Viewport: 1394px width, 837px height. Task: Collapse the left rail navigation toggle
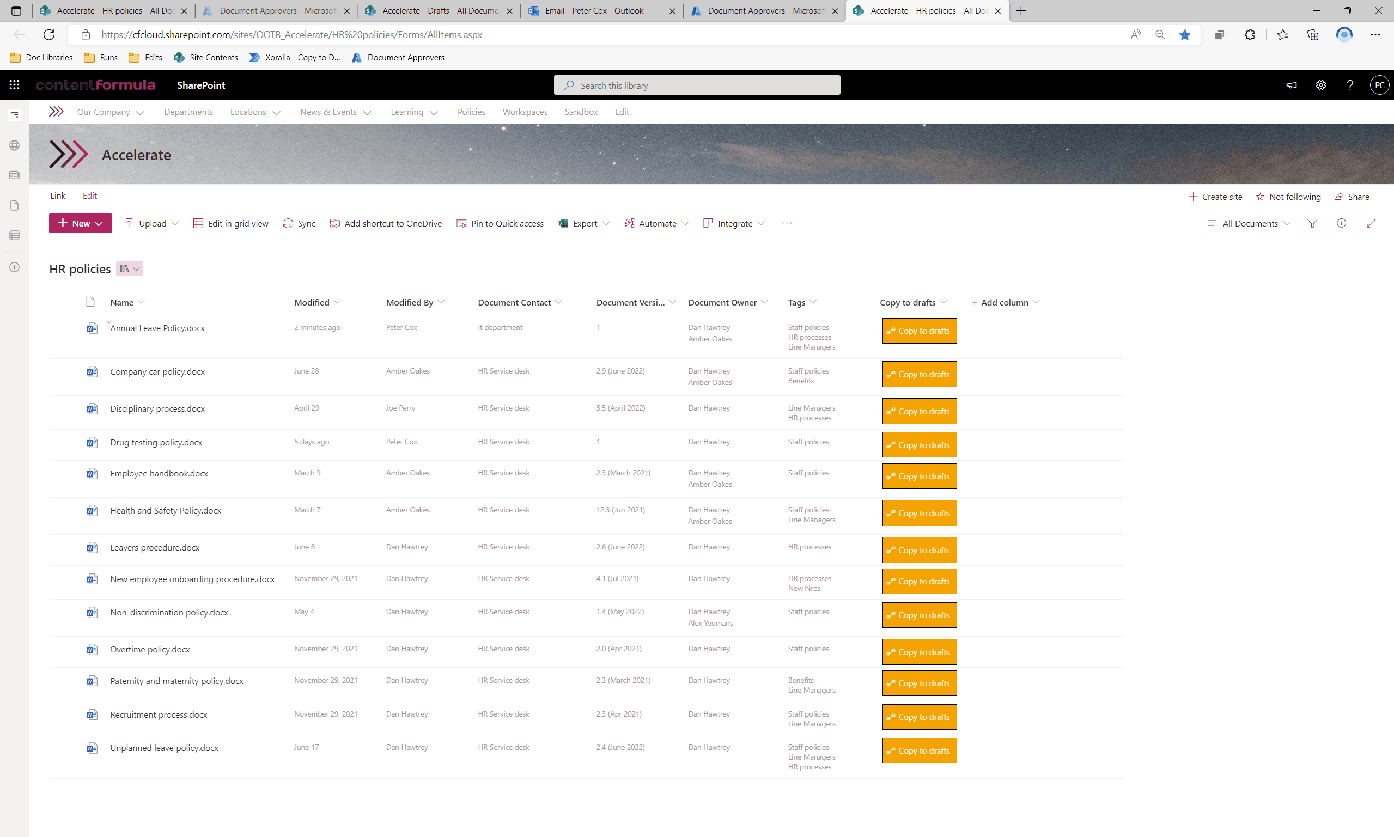(x=15, y=114)
